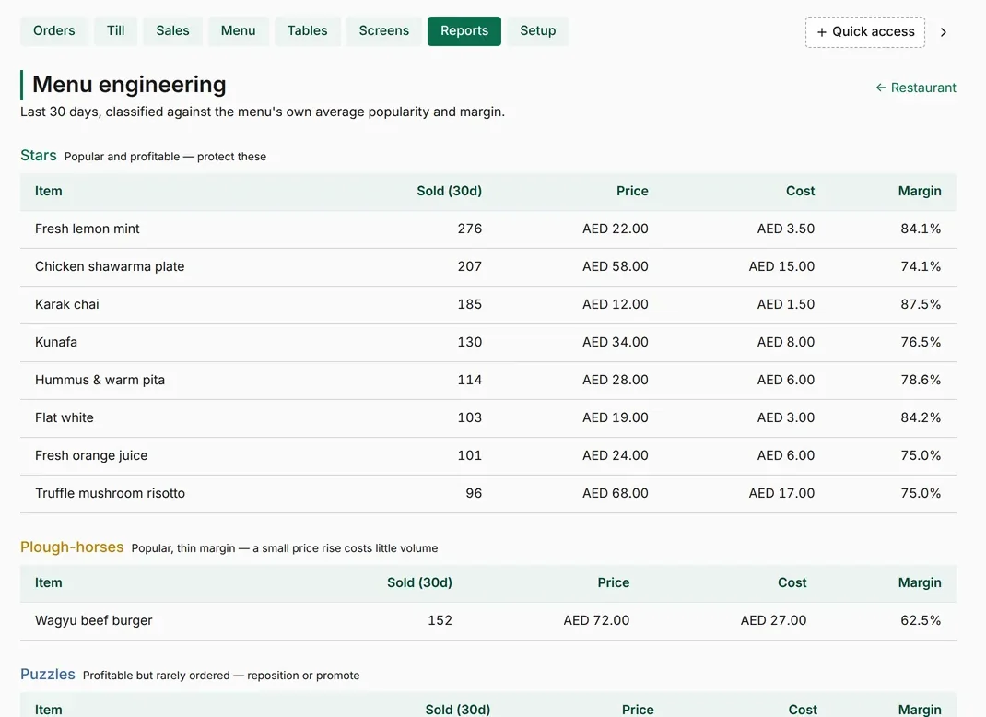Click the Margin header in Plough-horses table
The image size is (986, 717).
pos(920,582)
